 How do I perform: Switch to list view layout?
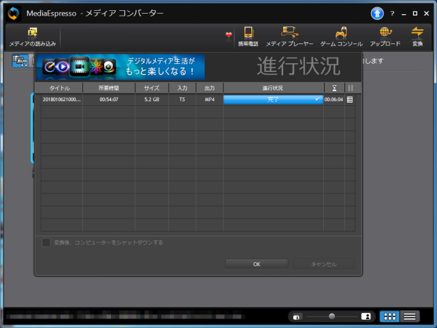[409, 316]
